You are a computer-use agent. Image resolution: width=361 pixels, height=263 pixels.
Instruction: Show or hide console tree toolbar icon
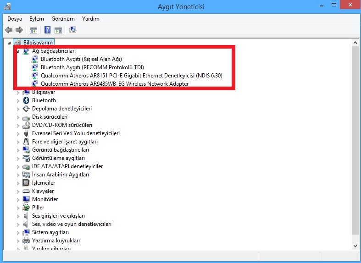pos(33,30)
